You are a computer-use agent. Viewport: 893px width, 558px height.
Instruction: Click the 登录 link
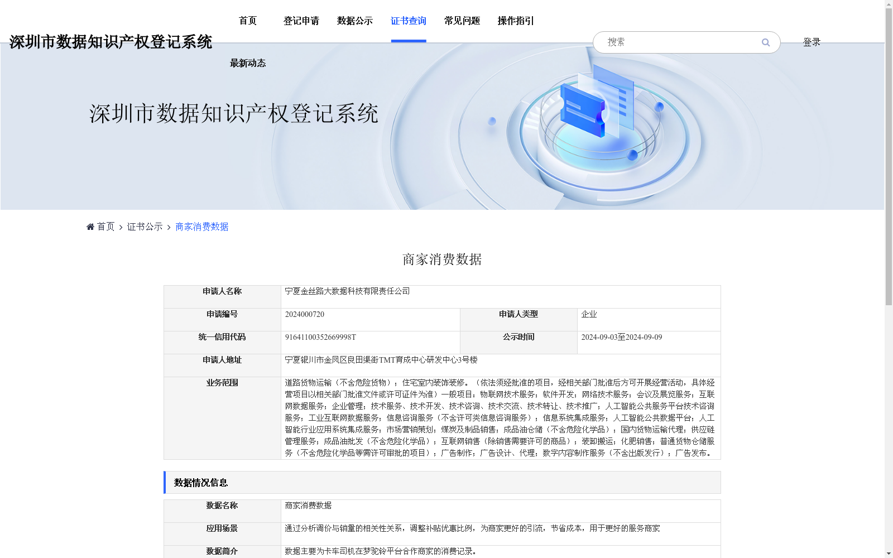(x=812, y=42)
